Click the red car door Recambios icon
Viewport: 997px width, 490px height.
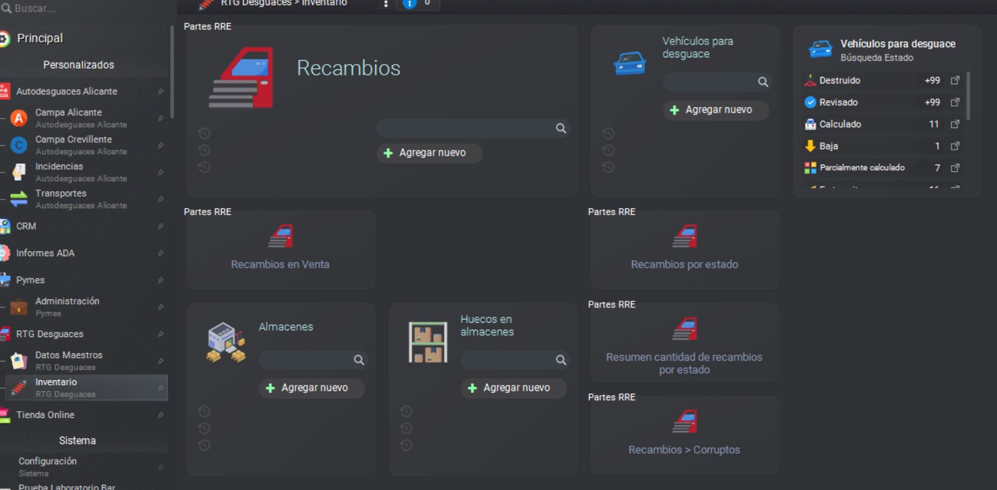[240, 78]
